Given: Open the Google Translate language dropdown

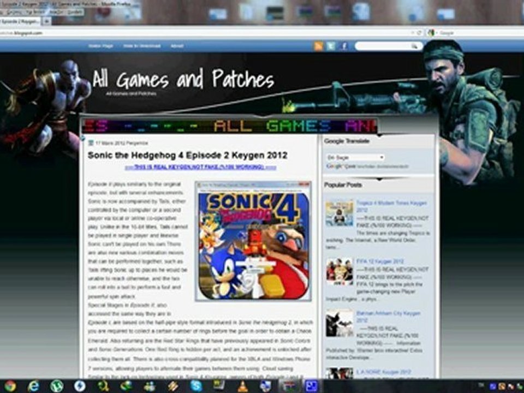Looking at the screenshot, I should click(x=355, y=157).
